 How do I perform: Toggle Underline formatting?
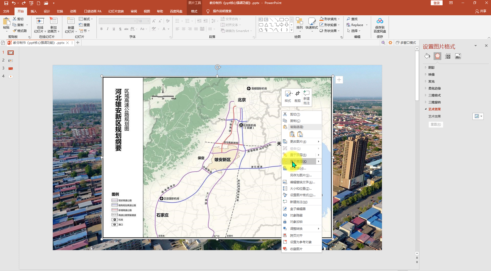pyautogui.click(x=114, y=29)
